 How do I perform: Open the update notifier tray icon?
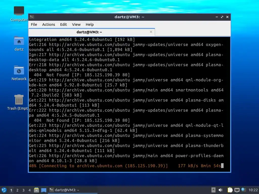tap(243, 190)
